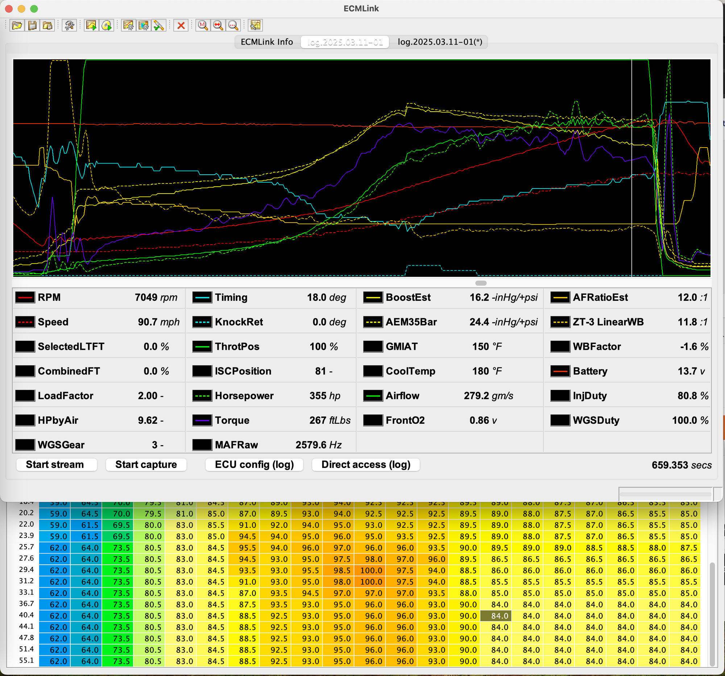
Task: Click the folder-with-document toolbar icon
Action: point(47,25)
